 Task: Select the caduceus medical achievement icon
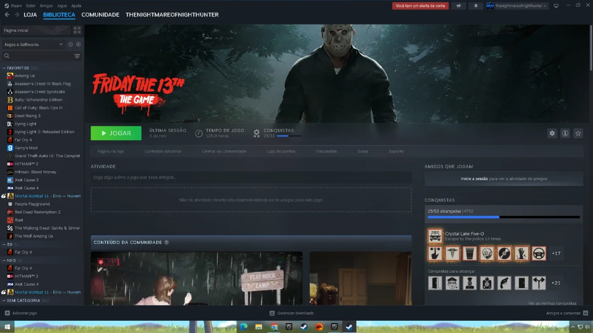pyautogui.click(x=452, y=254)
